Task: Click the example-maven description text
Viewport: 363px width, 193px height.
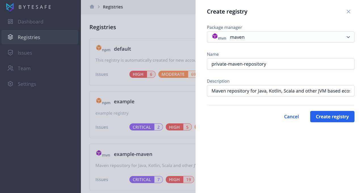Action: [x=145, y=165]
